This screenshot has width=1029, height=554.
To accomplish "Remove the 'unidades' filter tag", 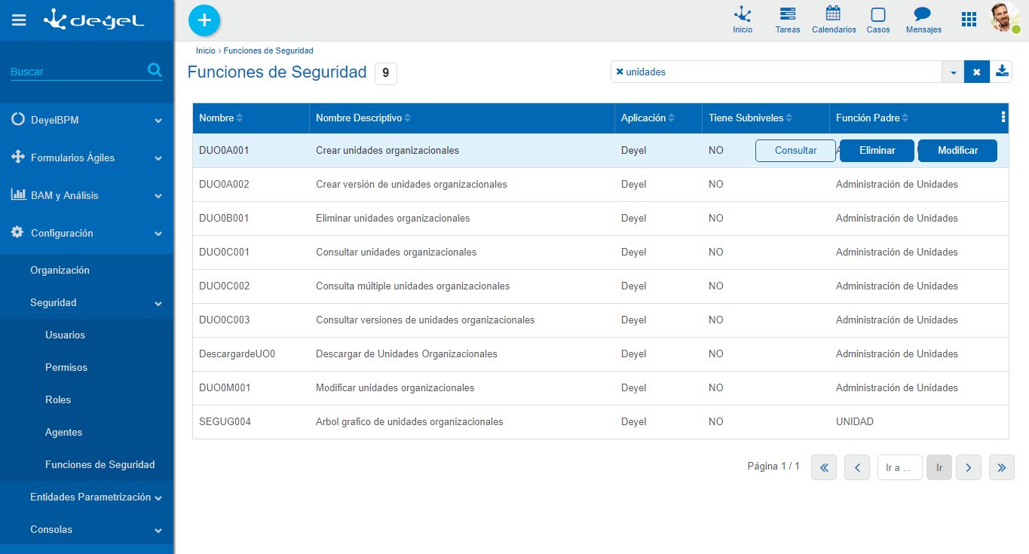I will click(x=620, y=72).
